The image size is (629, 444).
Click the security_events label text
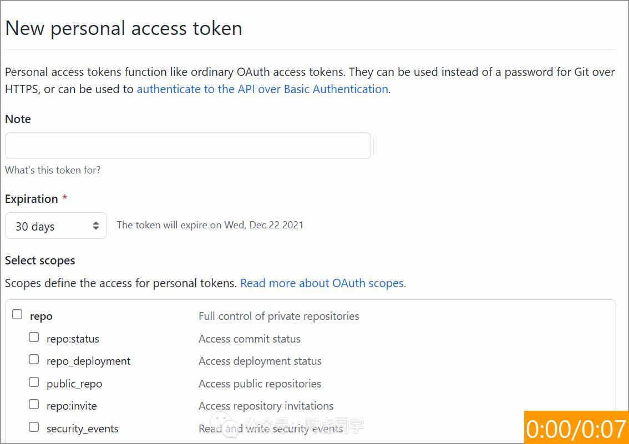click(x=82, y=429)
